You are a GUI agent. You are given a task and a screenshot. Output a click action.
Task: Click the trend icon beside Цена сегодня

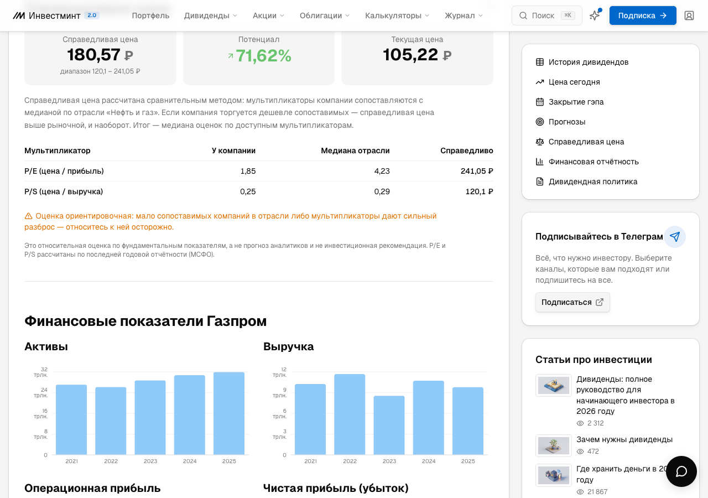coord(540,82)
